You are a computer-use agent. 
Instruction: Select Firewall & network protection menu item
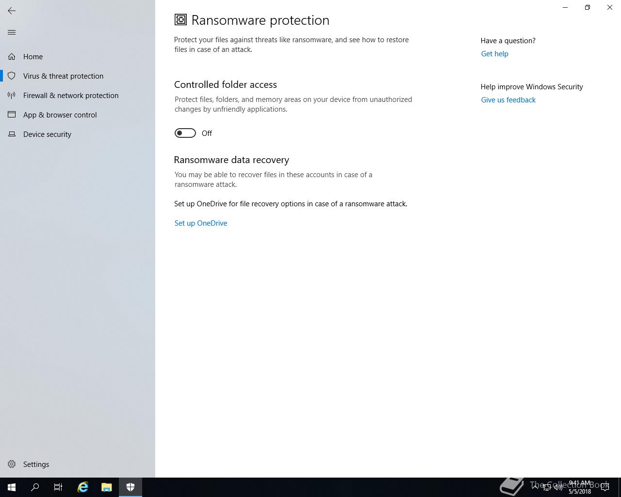click(x=78, y=96)
